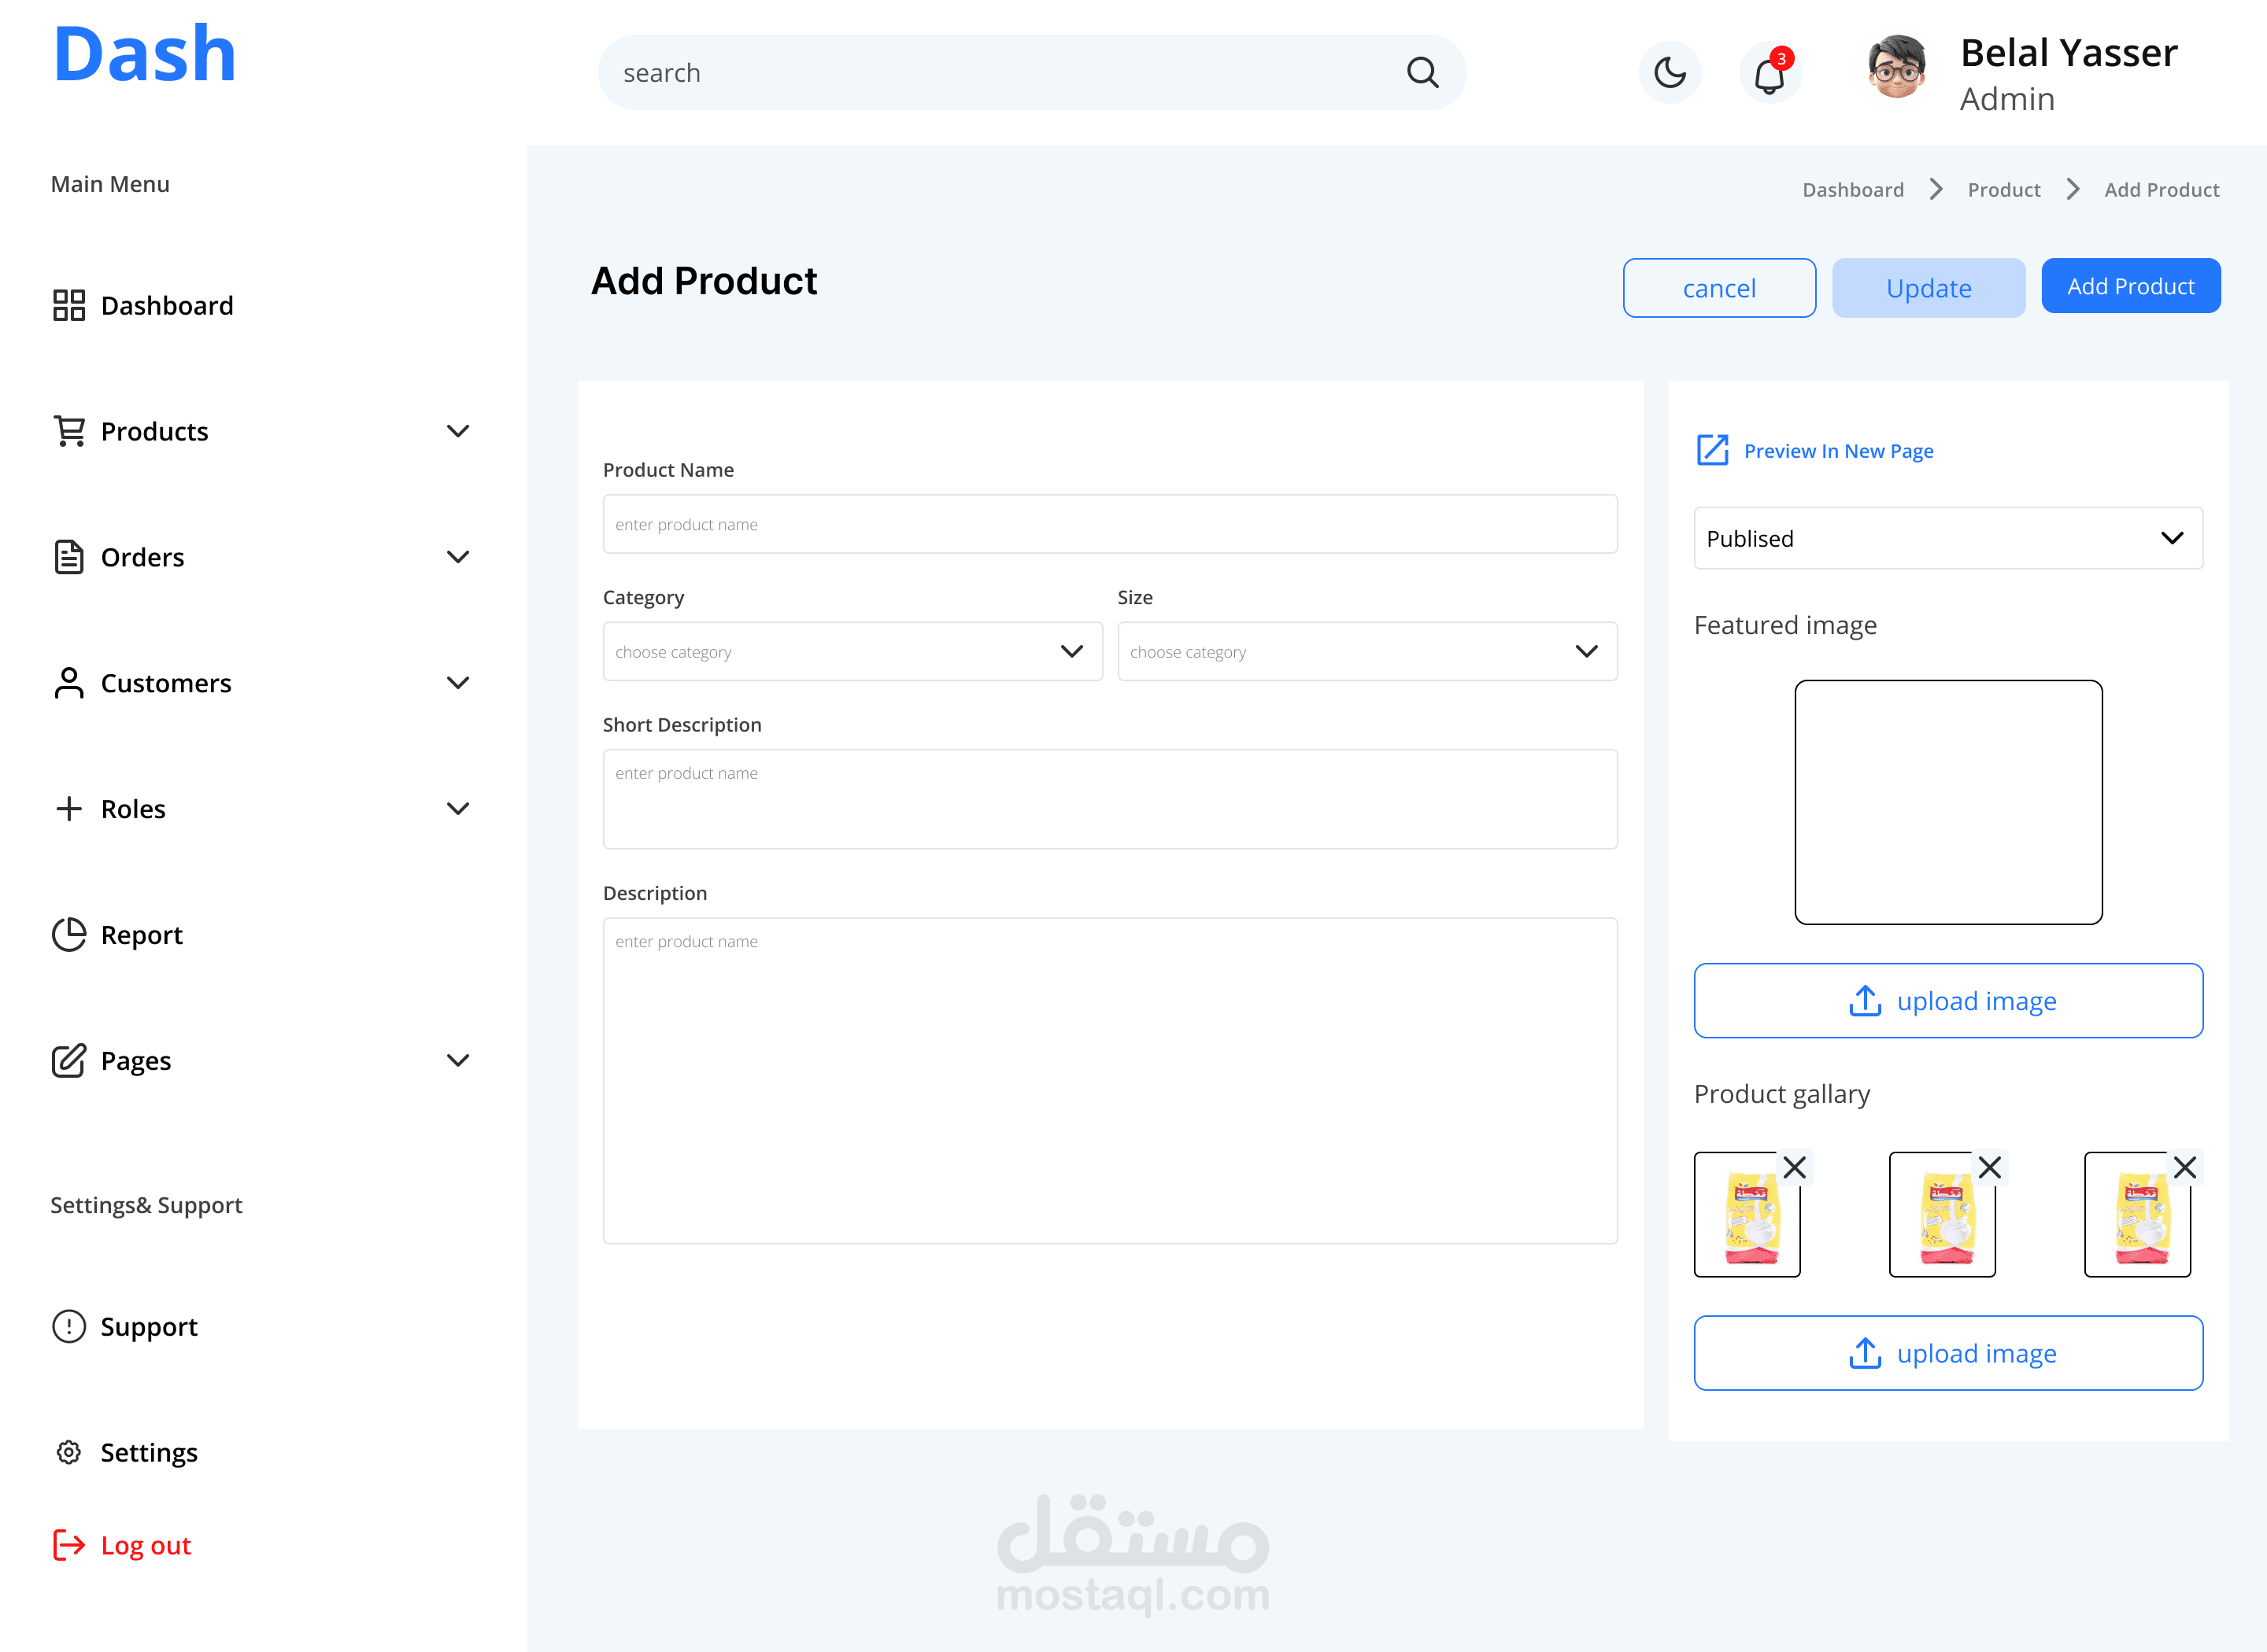2267x1652 pixels.
Task: Expand the Products sidebar menu
Action: pyautogui.click(x=457, y=431)
